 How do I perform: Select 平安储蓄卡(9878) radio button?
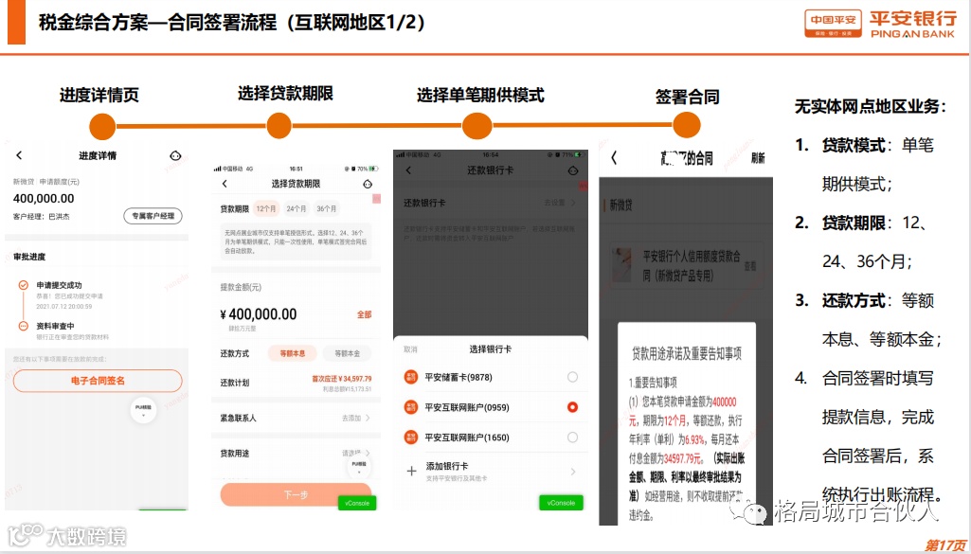(x=572, y=377)
